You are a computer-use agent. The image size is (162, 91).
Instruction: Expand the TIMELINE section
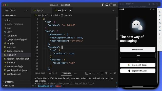coord(9,86)
